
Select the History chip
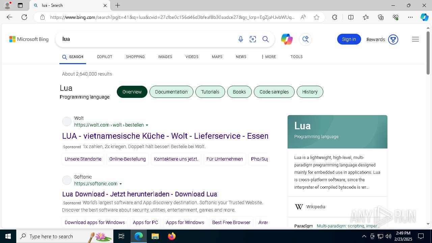[310, 92]
